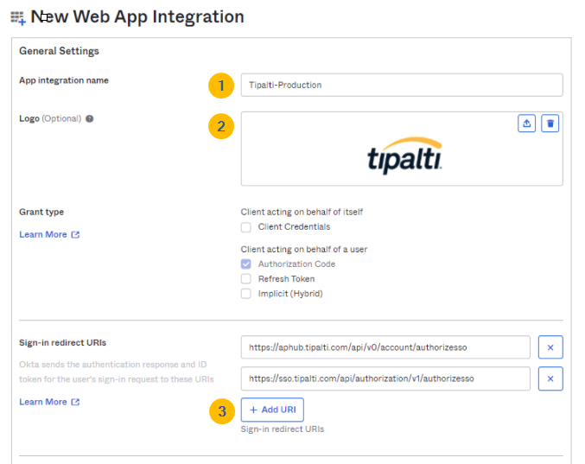The image size is (585, 464).
Task: Toggle the Authorization Code checkbox
Action: click(x=246, y=264)
